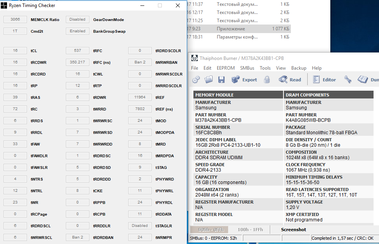Click the GearDownMode field showing Disabled
Screen dimensions: 379x244
tap(78, 19)
